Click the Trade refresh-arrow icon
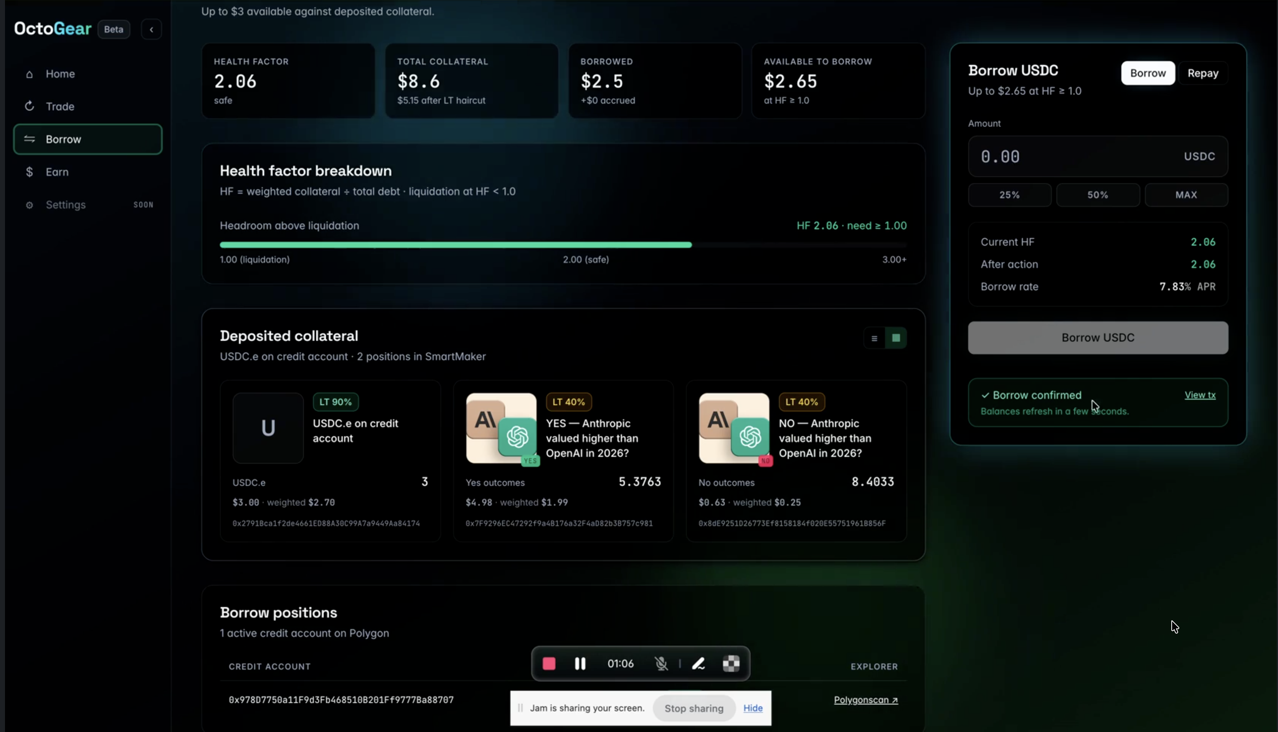1278x732 pixels. coord(29,106)
